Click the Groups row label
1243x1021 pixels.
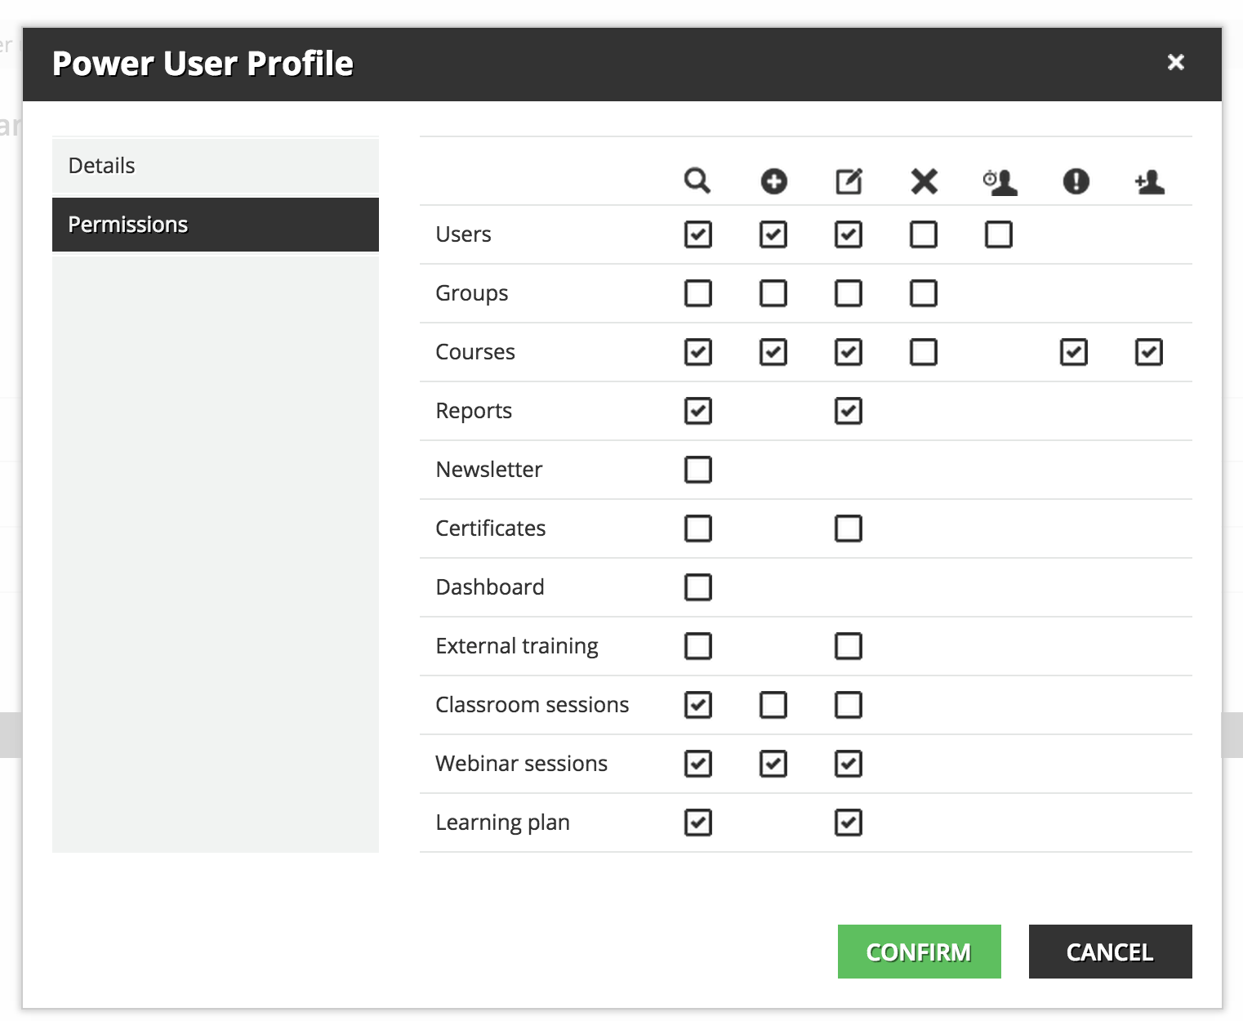coord(471,293)
